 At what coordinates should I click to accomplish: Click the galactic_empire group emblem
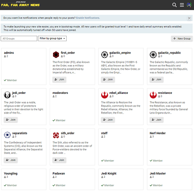click(x=104, y=55)
